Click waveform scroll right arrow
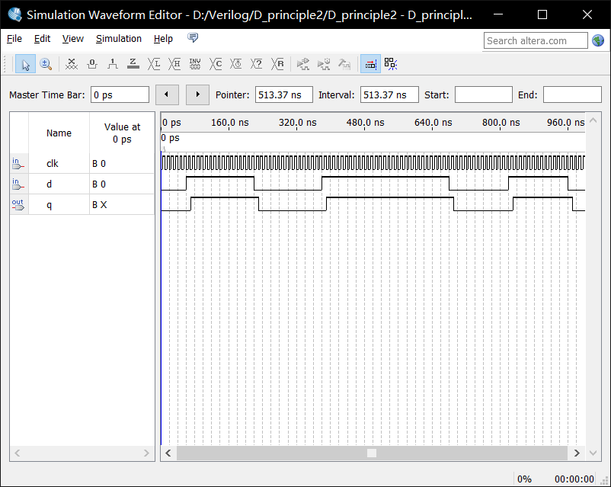Screen dimensions: 611x487 pos(577,453)
